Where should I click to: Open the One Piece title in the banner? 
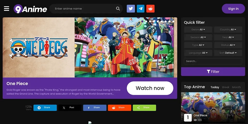point(17,84)
